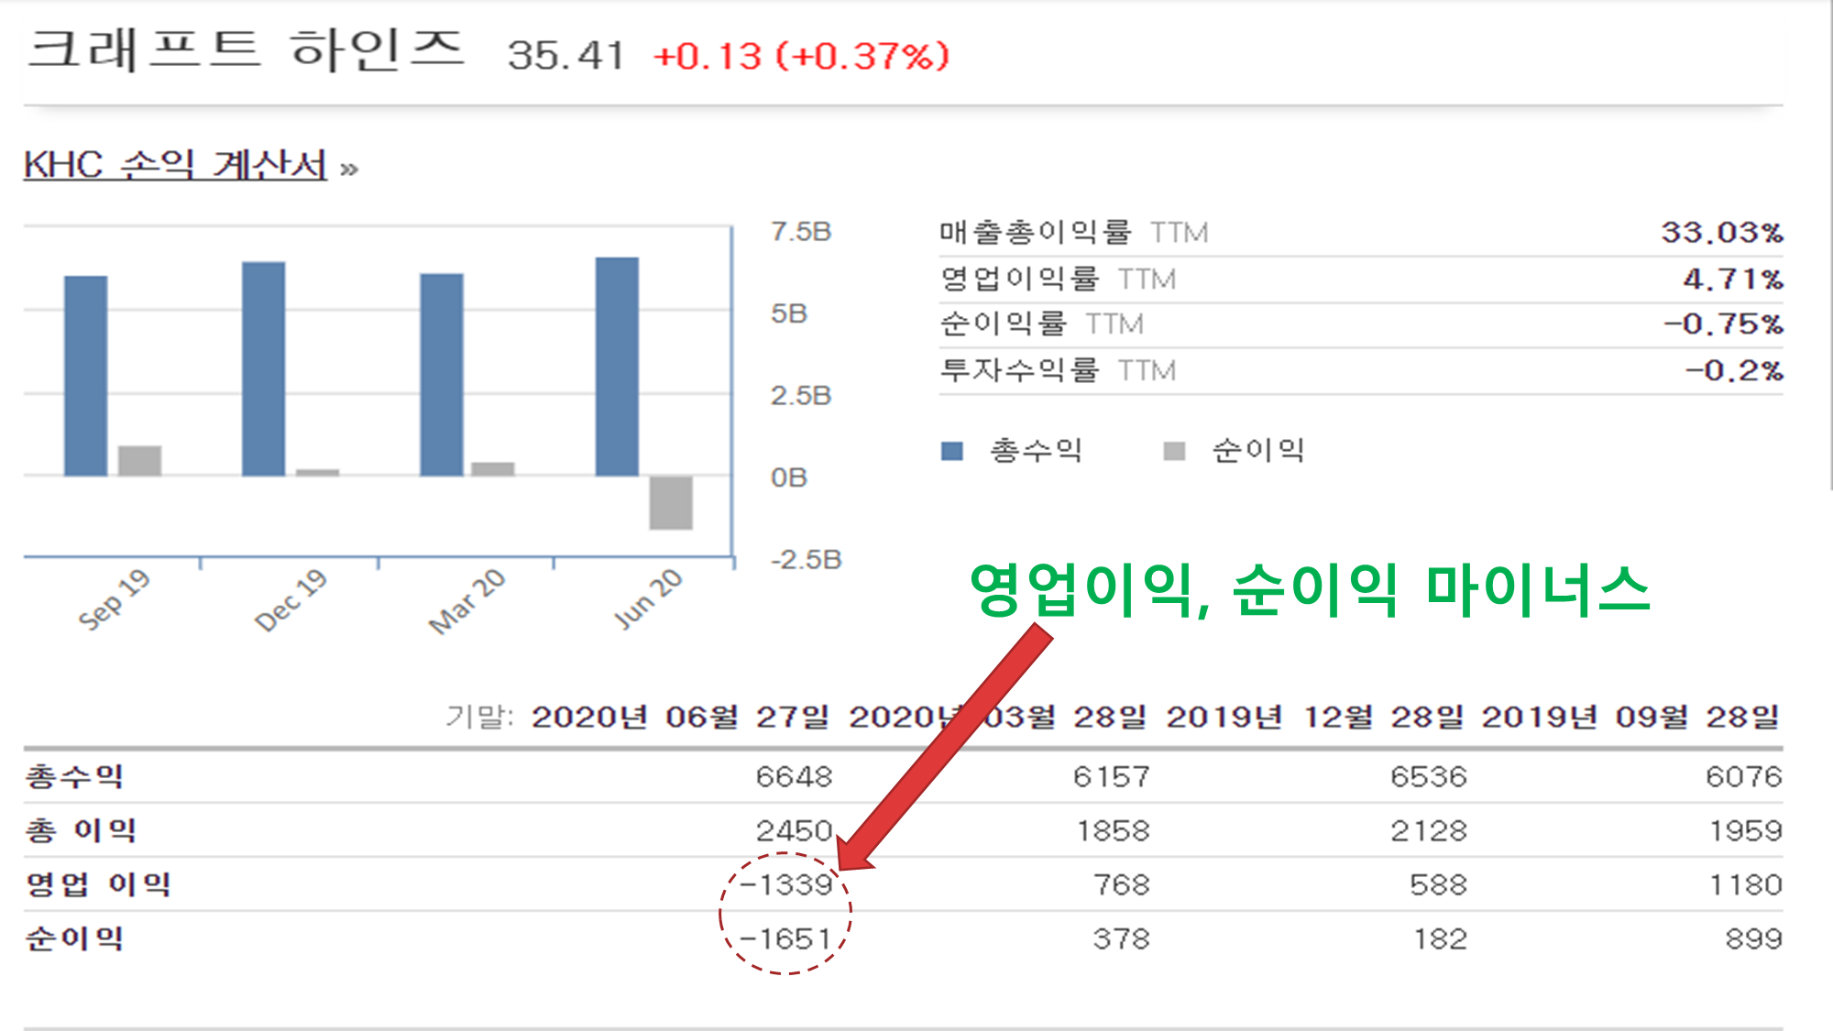Click the gray 순이익 legend square

(1174, 451)
